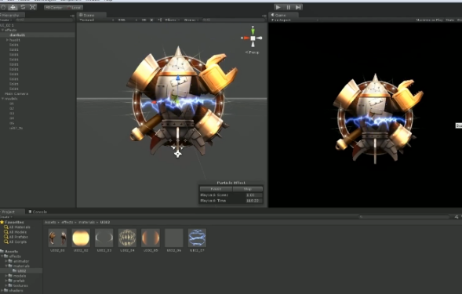462x294 pixels.
Task: Open the RGB render mode dropdown
Action: [x=127, y=20]
